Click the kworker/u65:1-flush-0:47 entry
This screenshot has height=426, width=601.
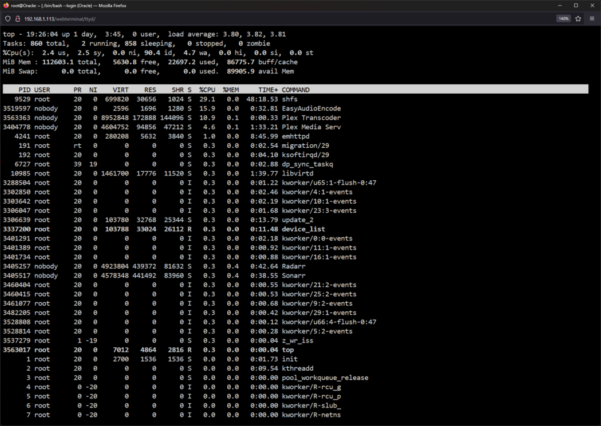coord(329,183)
